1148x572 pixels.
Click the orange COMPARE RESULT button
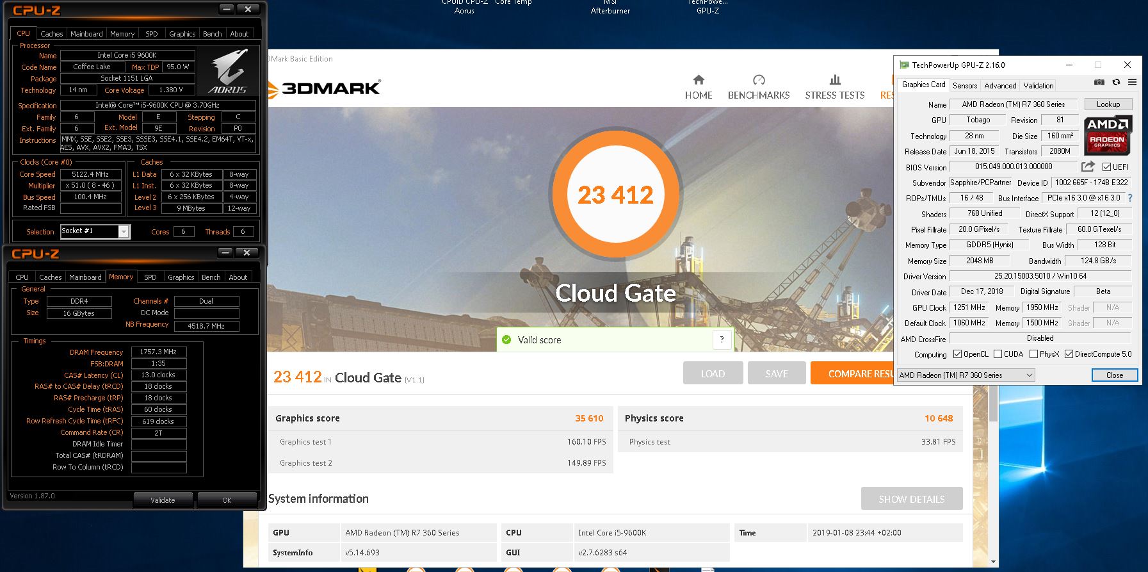point(852,373)
